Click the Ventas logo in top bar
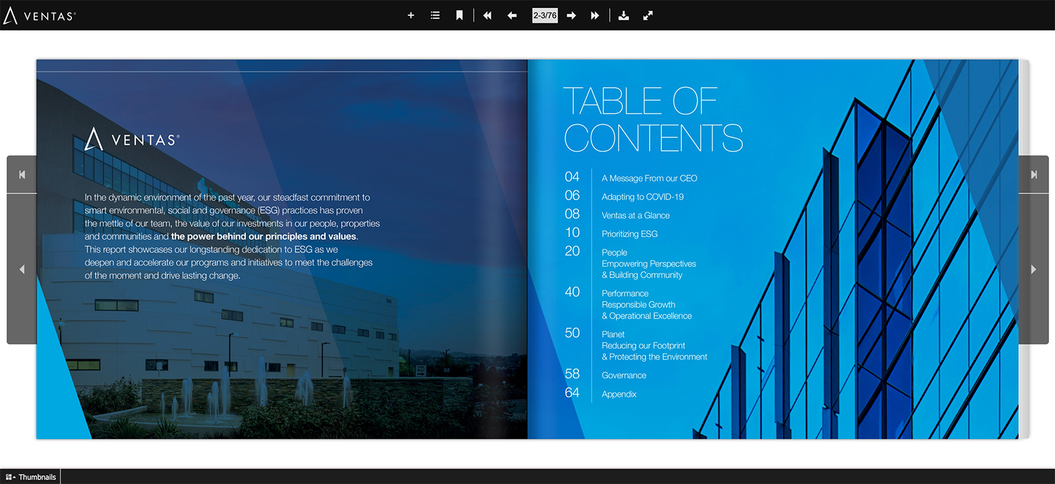This screenshot has width=1055, height=484. (40, 15)
